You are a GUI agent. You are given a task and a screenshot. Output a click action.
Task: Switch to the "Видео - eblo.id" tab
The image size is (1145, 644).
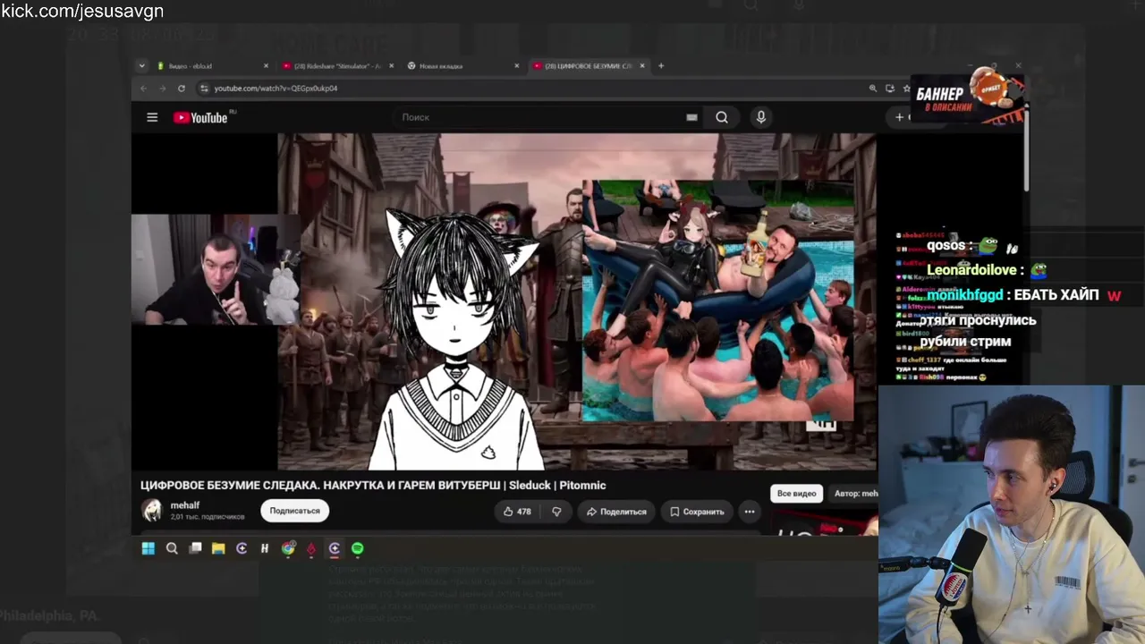tap(212, 66)
